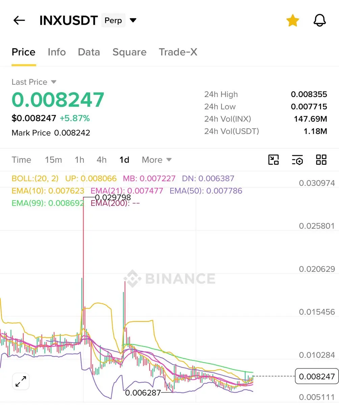Click the Perp badge

[113, 21]
